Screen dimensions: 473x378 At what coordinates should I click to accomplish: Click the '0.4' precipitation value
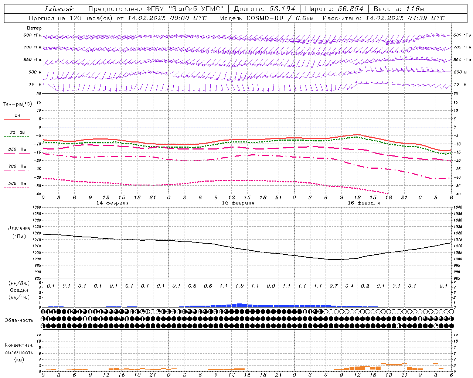pyautogui.click(x=349, y=286)
